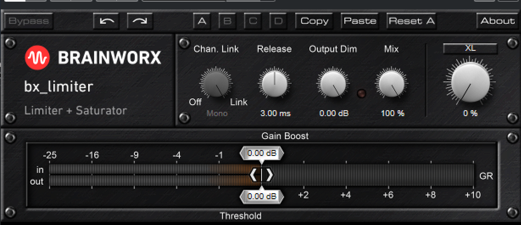The width and height of the screenshot is (521, 225).
Task: Click the +10 scale marking
Action: click(x=473, y=195)
